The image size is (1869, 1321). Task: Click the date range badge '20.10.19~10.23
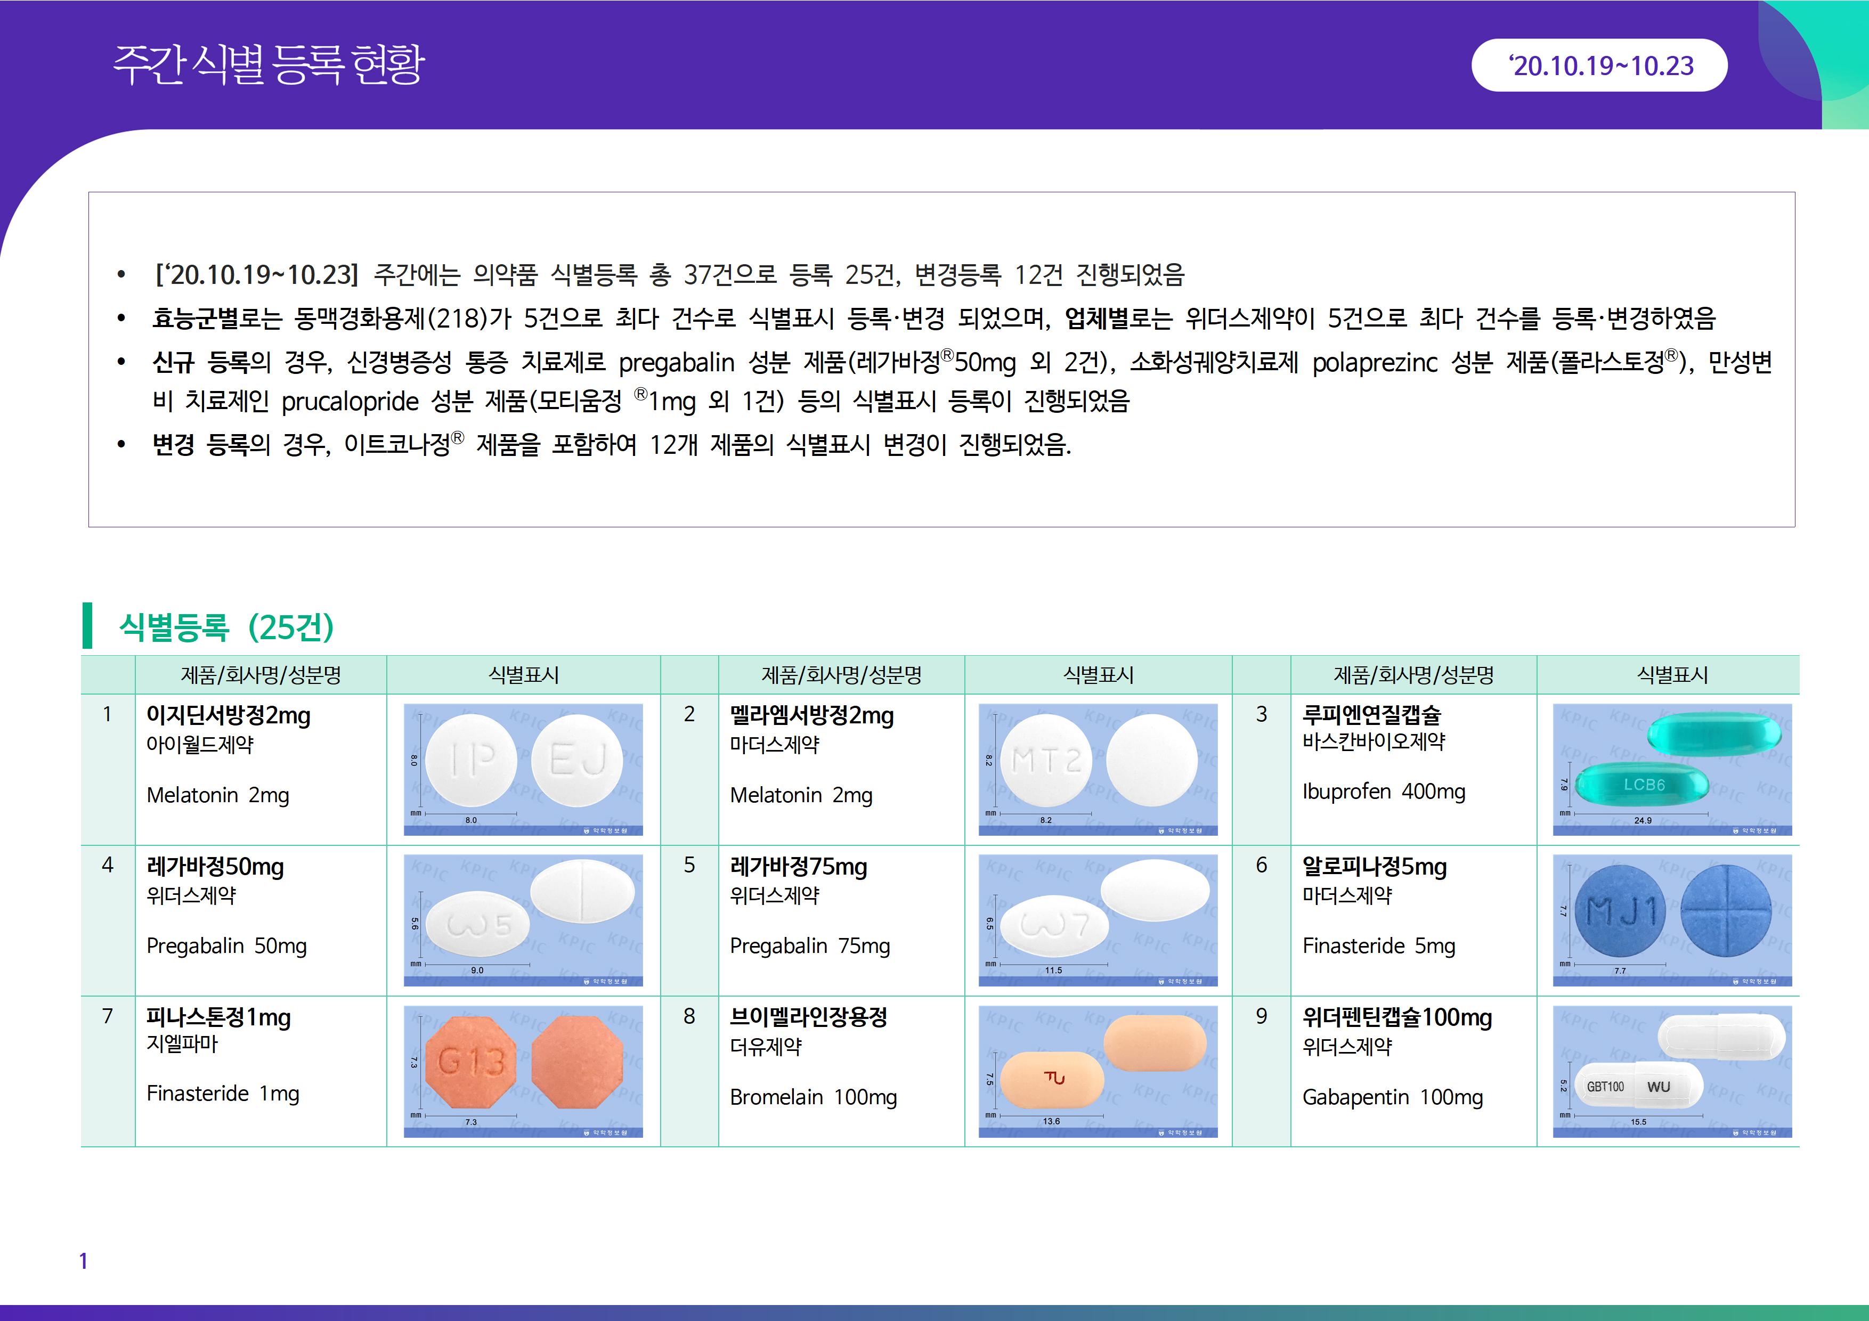(1599, 65)
